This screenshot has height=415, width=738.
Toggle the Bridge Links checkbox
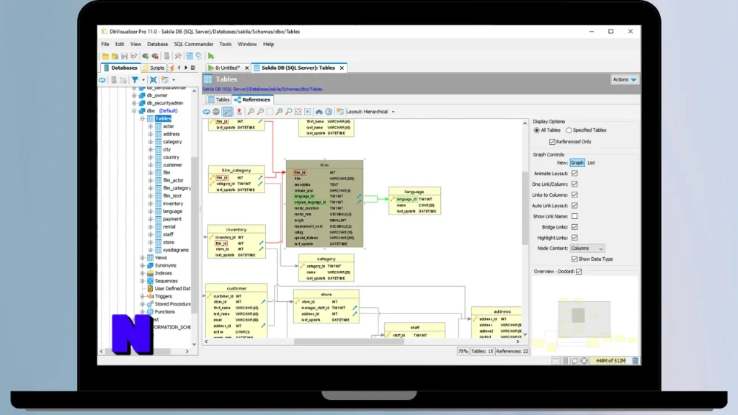[x=574, y=227]
